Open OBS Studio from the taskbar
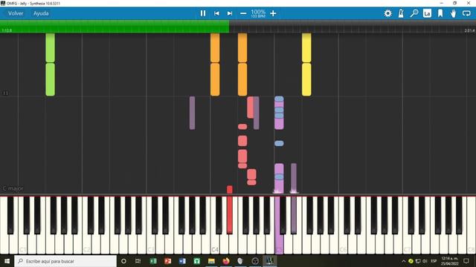 coord(255,261)
